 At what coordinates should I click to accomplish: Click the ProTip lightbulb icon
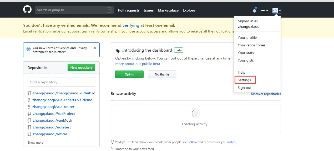click(113, 142)
